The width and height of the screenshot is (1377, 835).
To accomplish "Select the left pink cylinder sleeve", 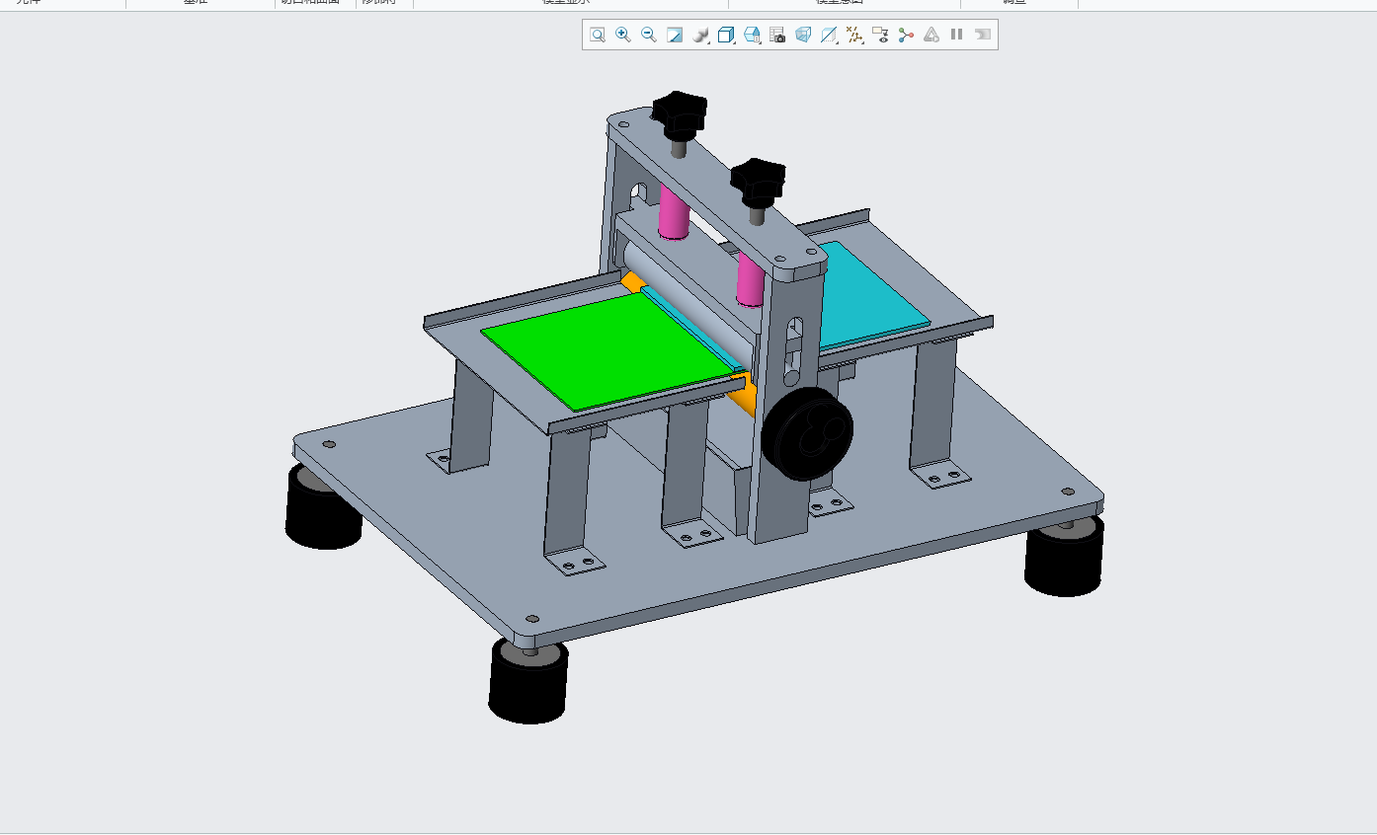I will [675, 213].
